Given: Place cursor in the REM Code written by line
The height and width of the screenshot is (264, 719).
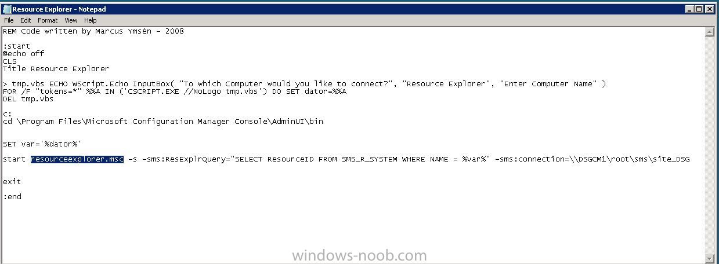Looking at the screenshot, I should [x=93, y=31].
